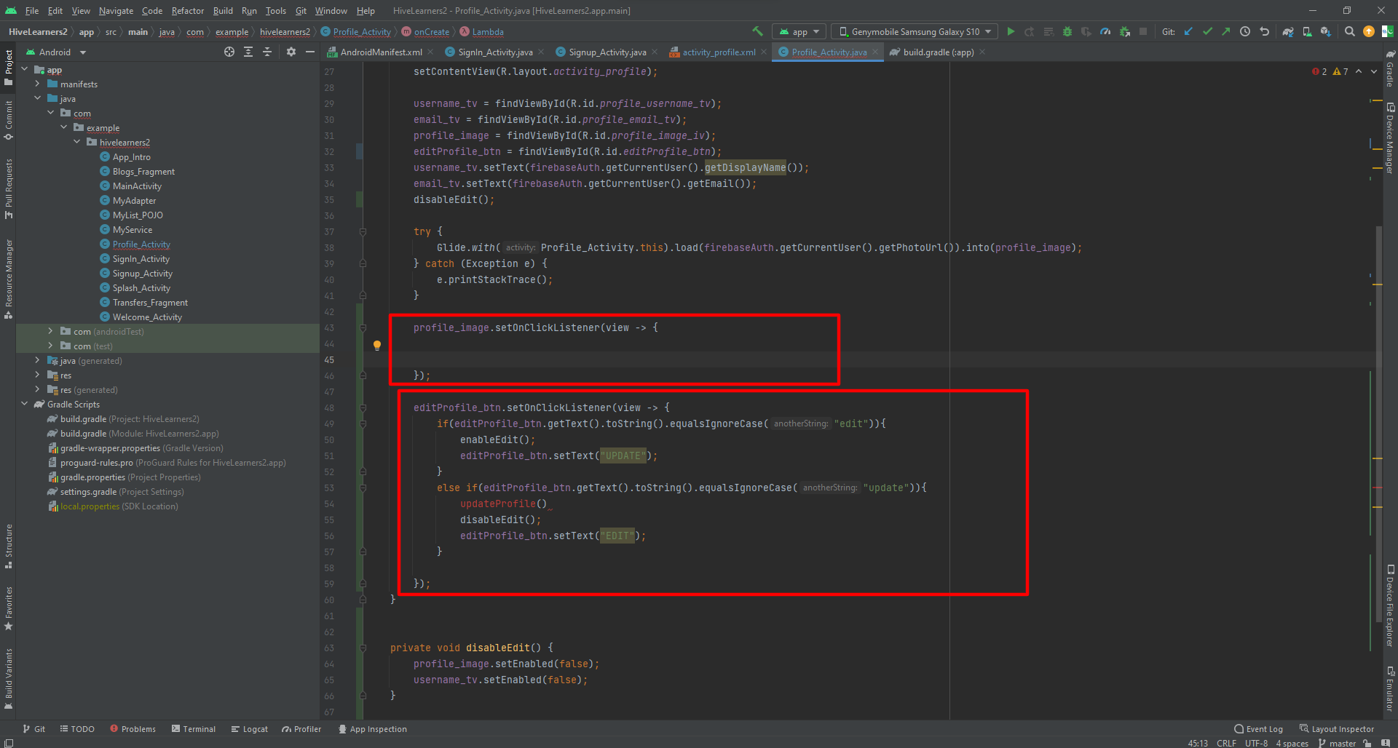
Task: Open the Profile app speedometer icon
Action: coord(1105,31)
